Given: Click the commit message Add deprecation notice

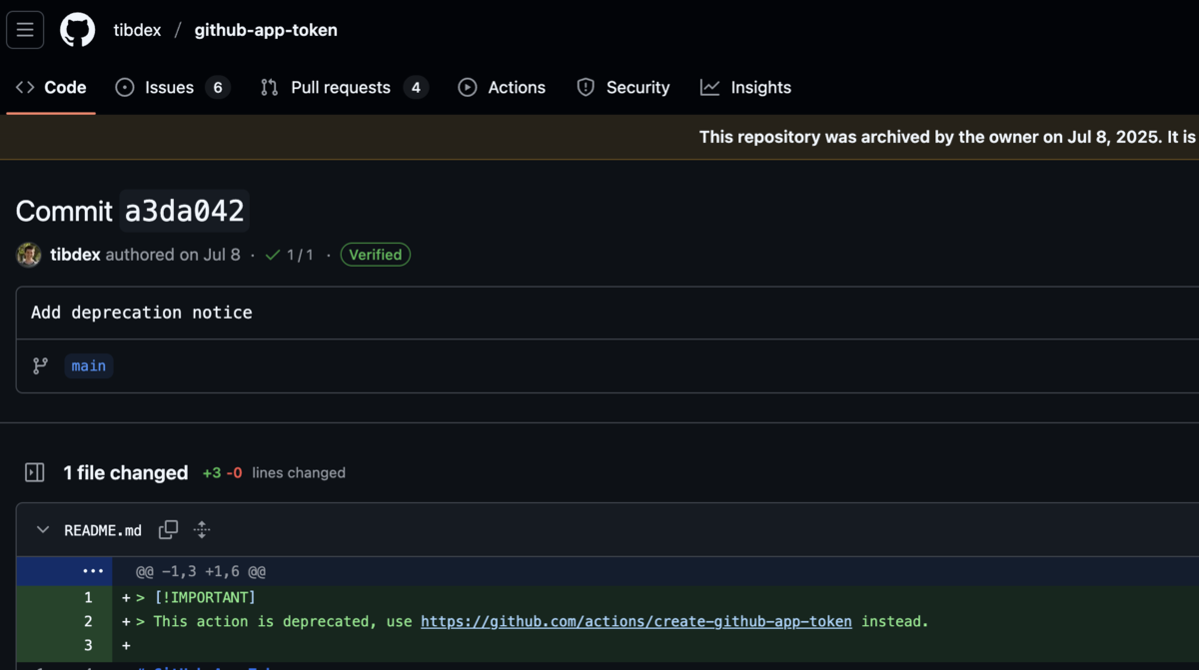Looking at the screenshot, I should click(142, 313).
